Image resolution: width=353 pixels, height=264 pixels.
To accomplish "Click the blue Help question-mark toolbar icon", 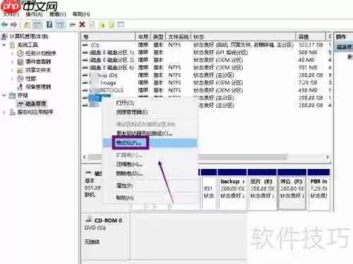I will coord(49,25).
